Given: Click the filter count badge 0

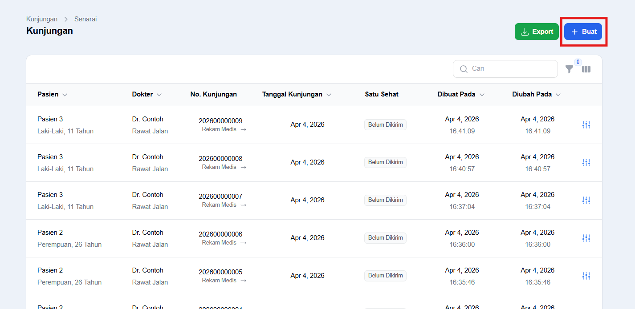Looking at the screenshot, I should coord(578,62).
